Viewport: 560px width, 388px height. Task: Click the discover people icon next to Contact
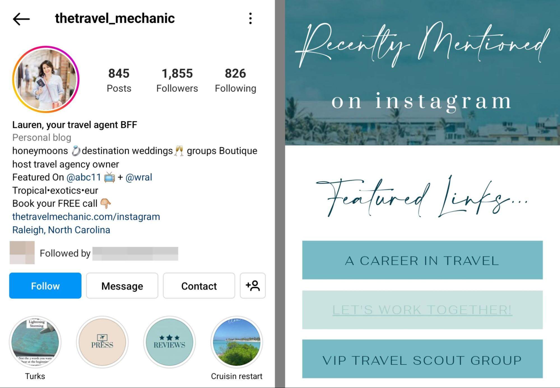coord(252,286)
